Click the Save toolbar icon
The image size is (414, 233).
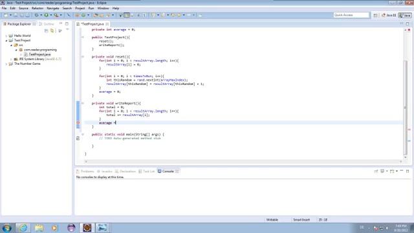pos(16,16)
